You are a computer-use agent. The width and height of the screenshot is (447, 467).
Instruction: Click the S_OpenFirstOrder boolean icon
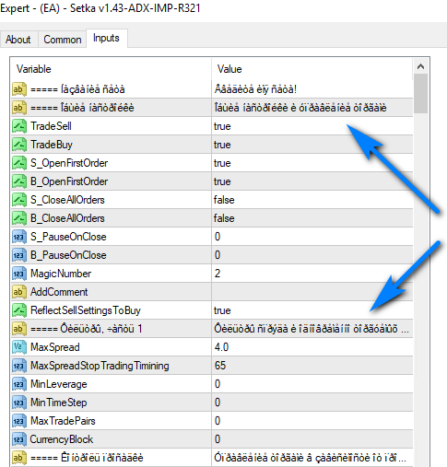pyautogui.click(x=19, y=163)
